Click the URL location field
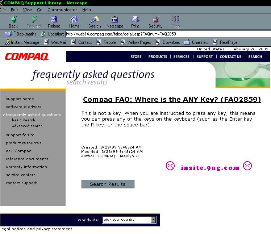Viewport: 271px width, 234px height. click(x=167, y=34)
